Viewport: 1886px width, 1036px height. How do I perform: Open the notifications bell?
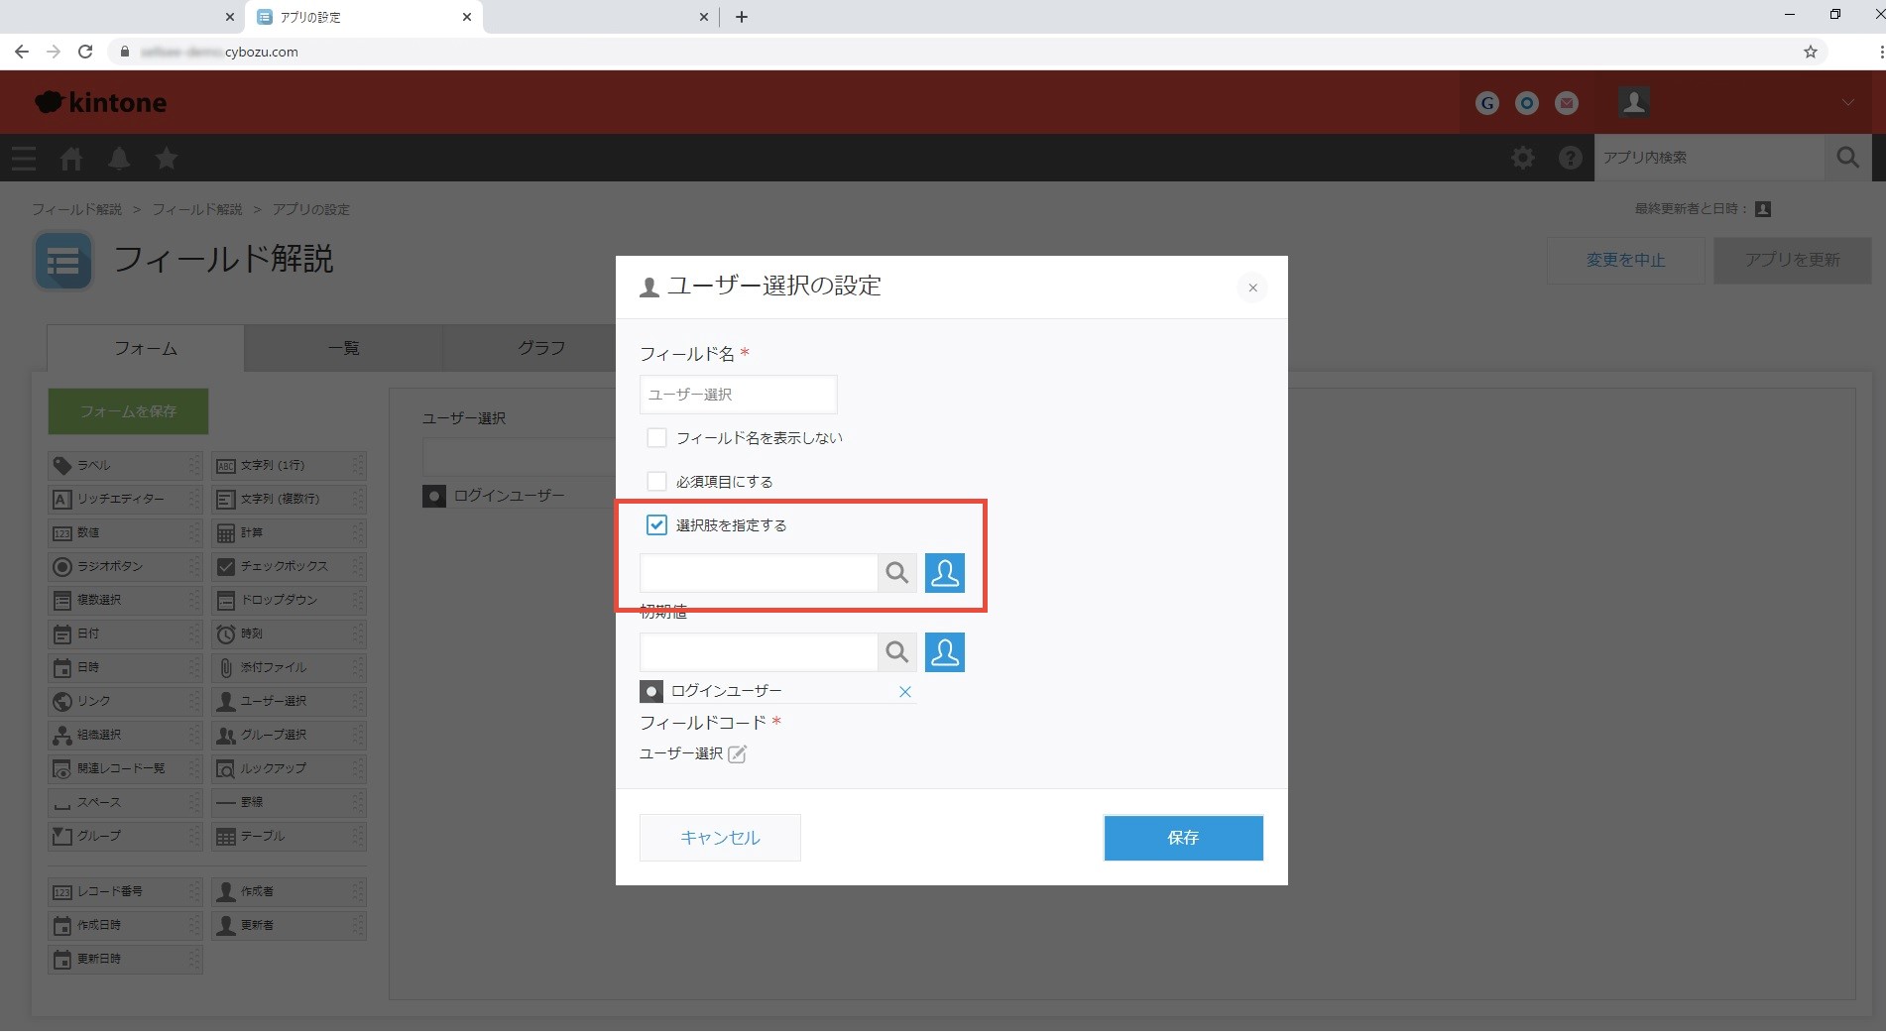click(x=119, y=158)
